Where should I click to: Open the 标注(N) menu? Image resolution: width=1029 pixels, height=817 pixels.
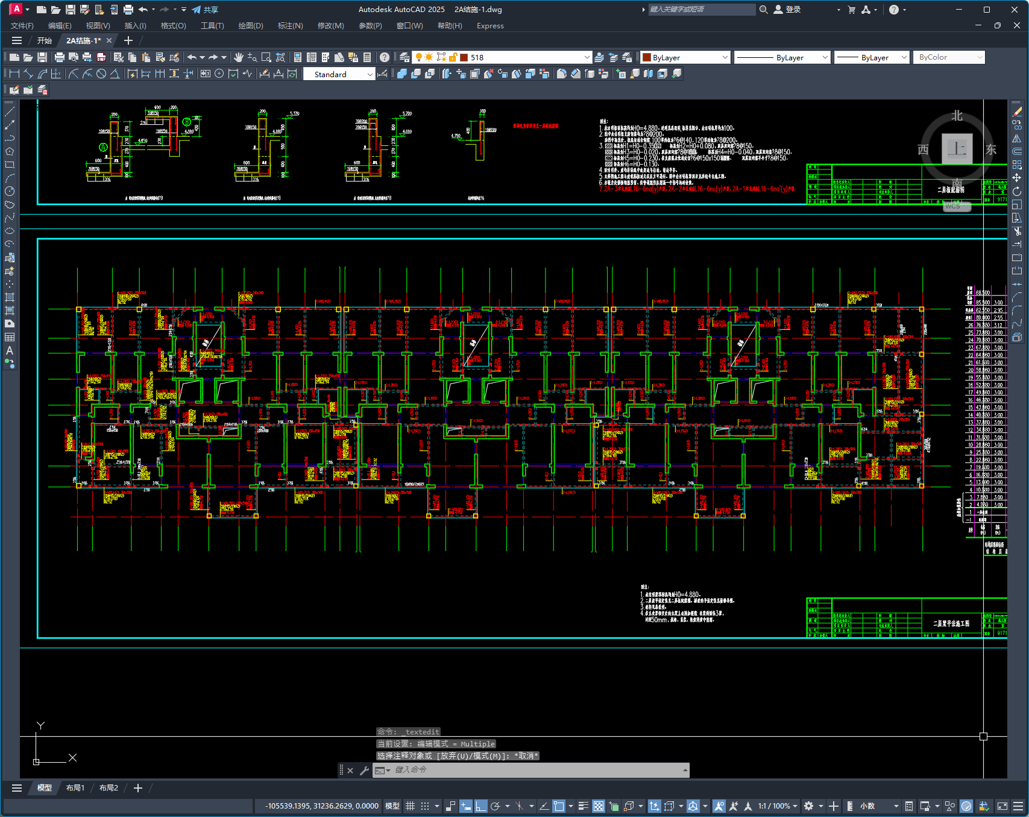coord(290,26)
